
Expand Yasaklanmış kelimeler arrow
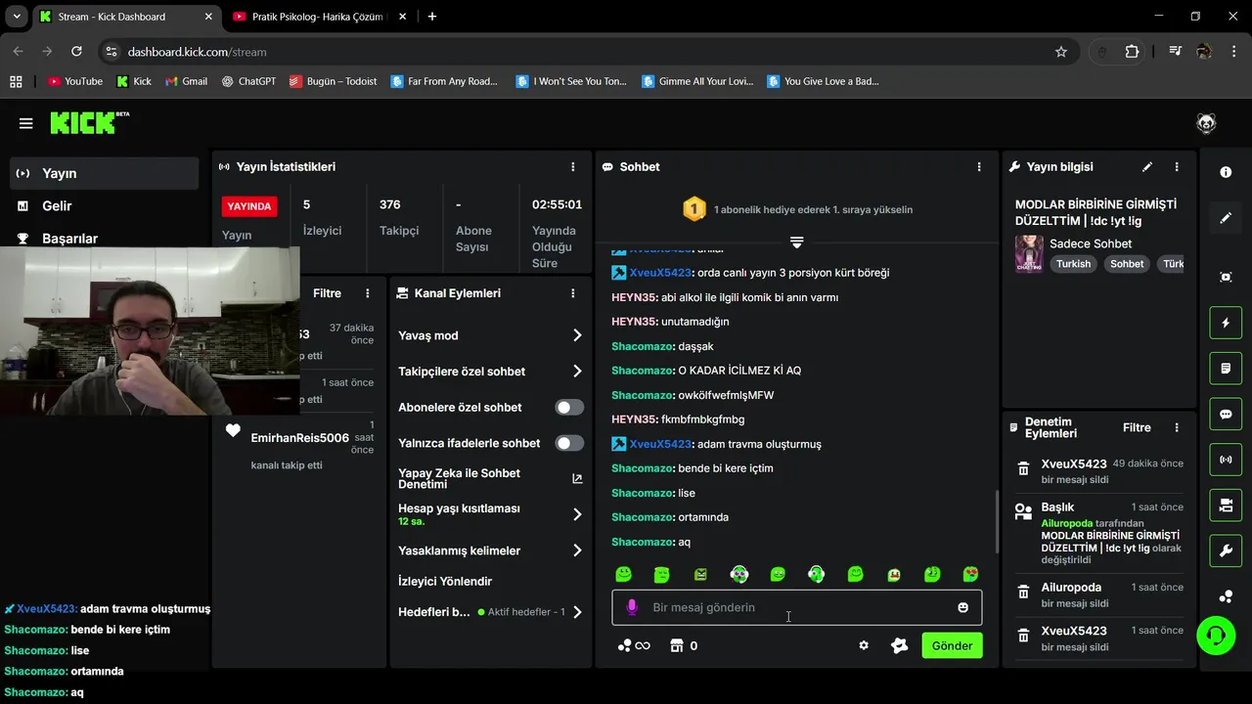[x=577, y=550]
